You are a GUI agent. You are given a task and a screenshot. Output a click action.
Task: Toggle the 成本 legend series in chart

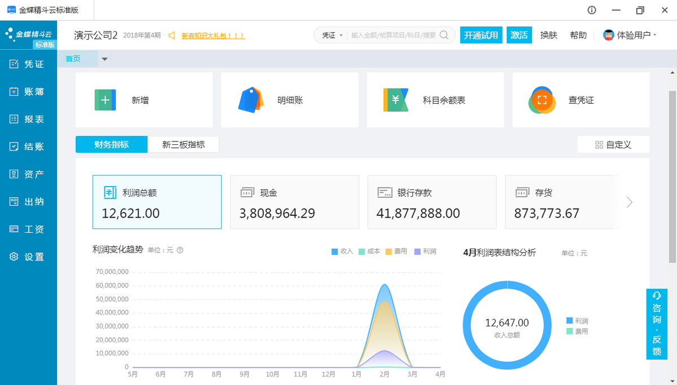369,251
